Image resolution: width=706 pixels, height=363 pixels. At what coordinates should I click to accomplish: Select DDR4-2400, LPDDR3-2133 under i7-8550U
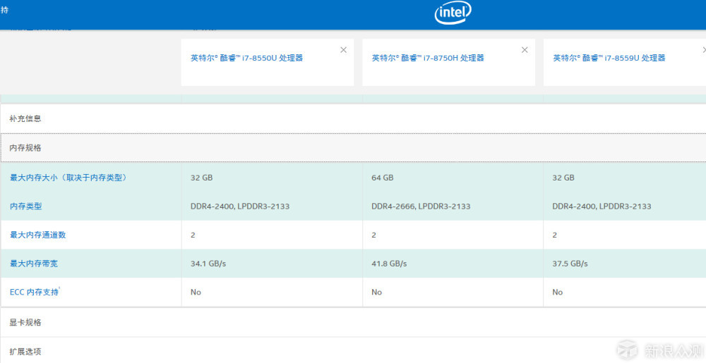tap(240, 207)
